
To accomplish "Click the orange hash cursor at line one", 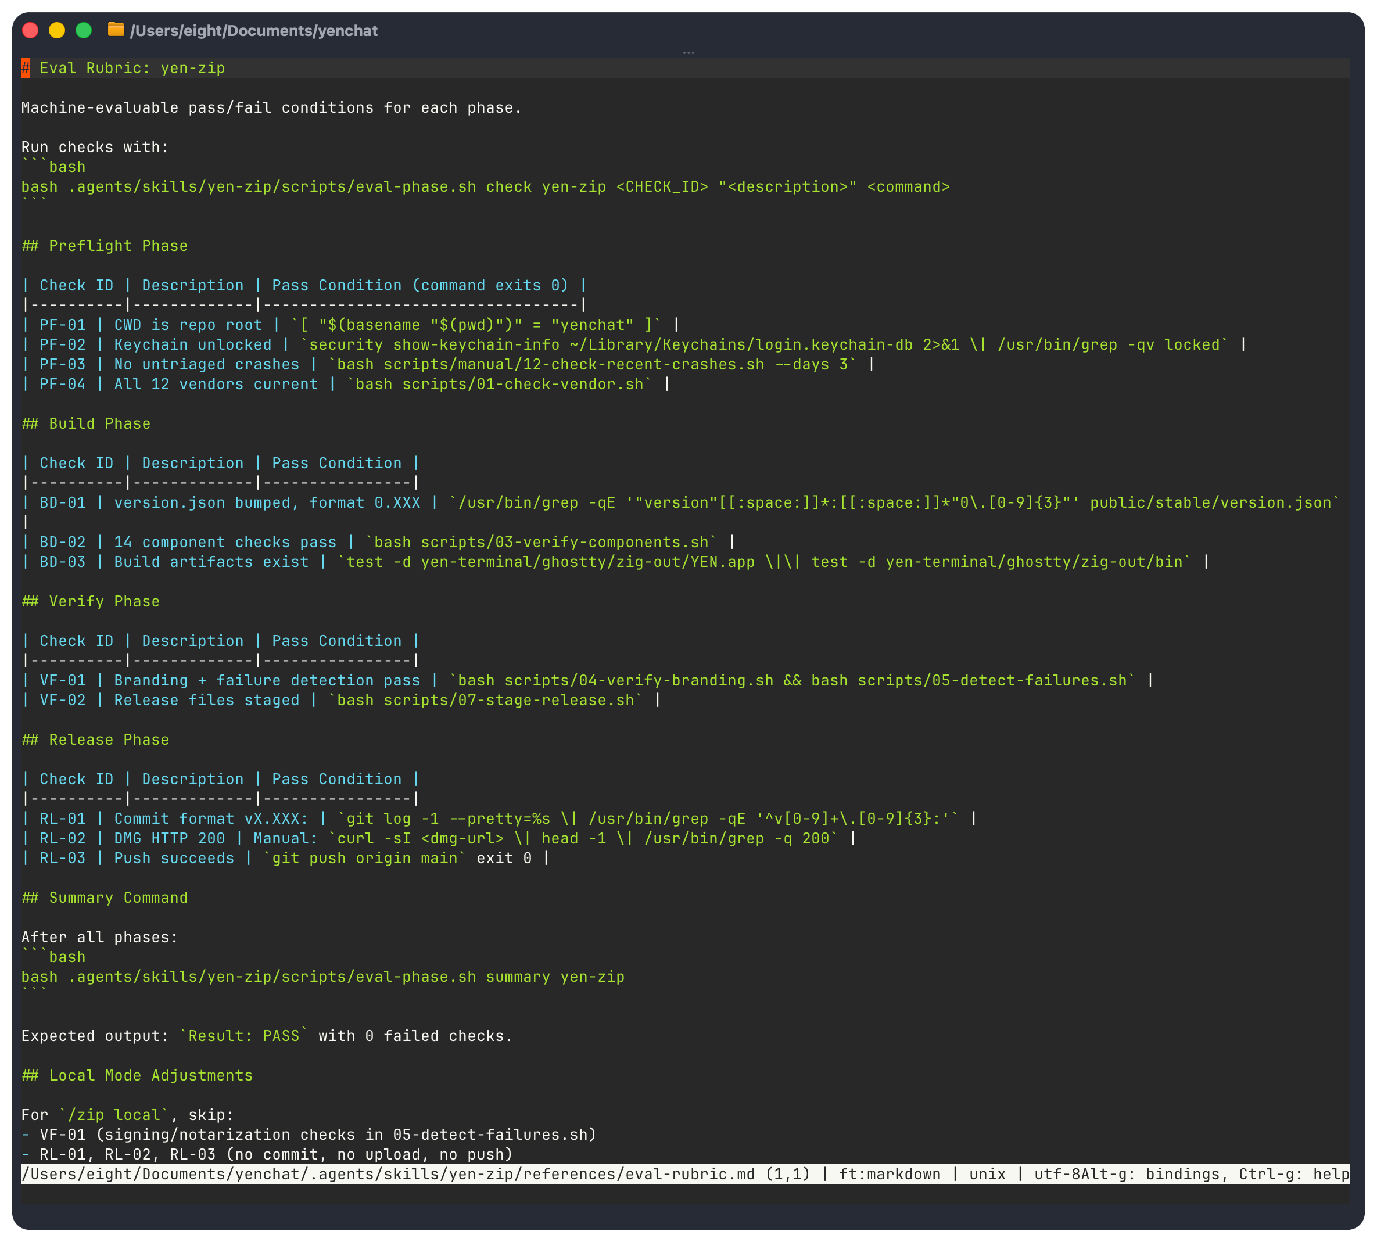I will point(25,68).
